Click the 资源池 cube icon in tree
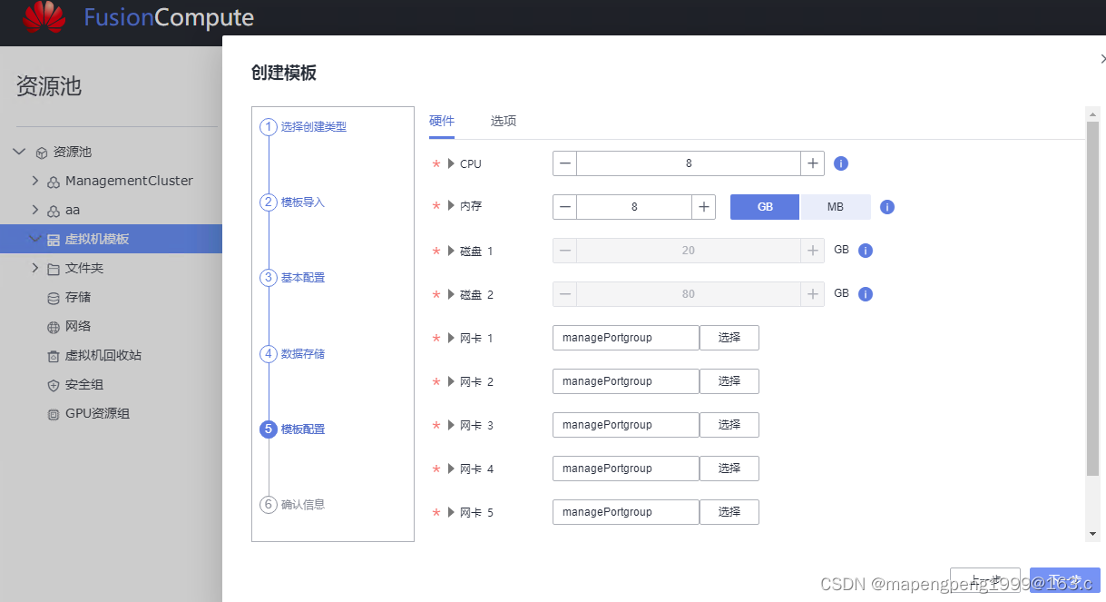 tap(42, 153)
